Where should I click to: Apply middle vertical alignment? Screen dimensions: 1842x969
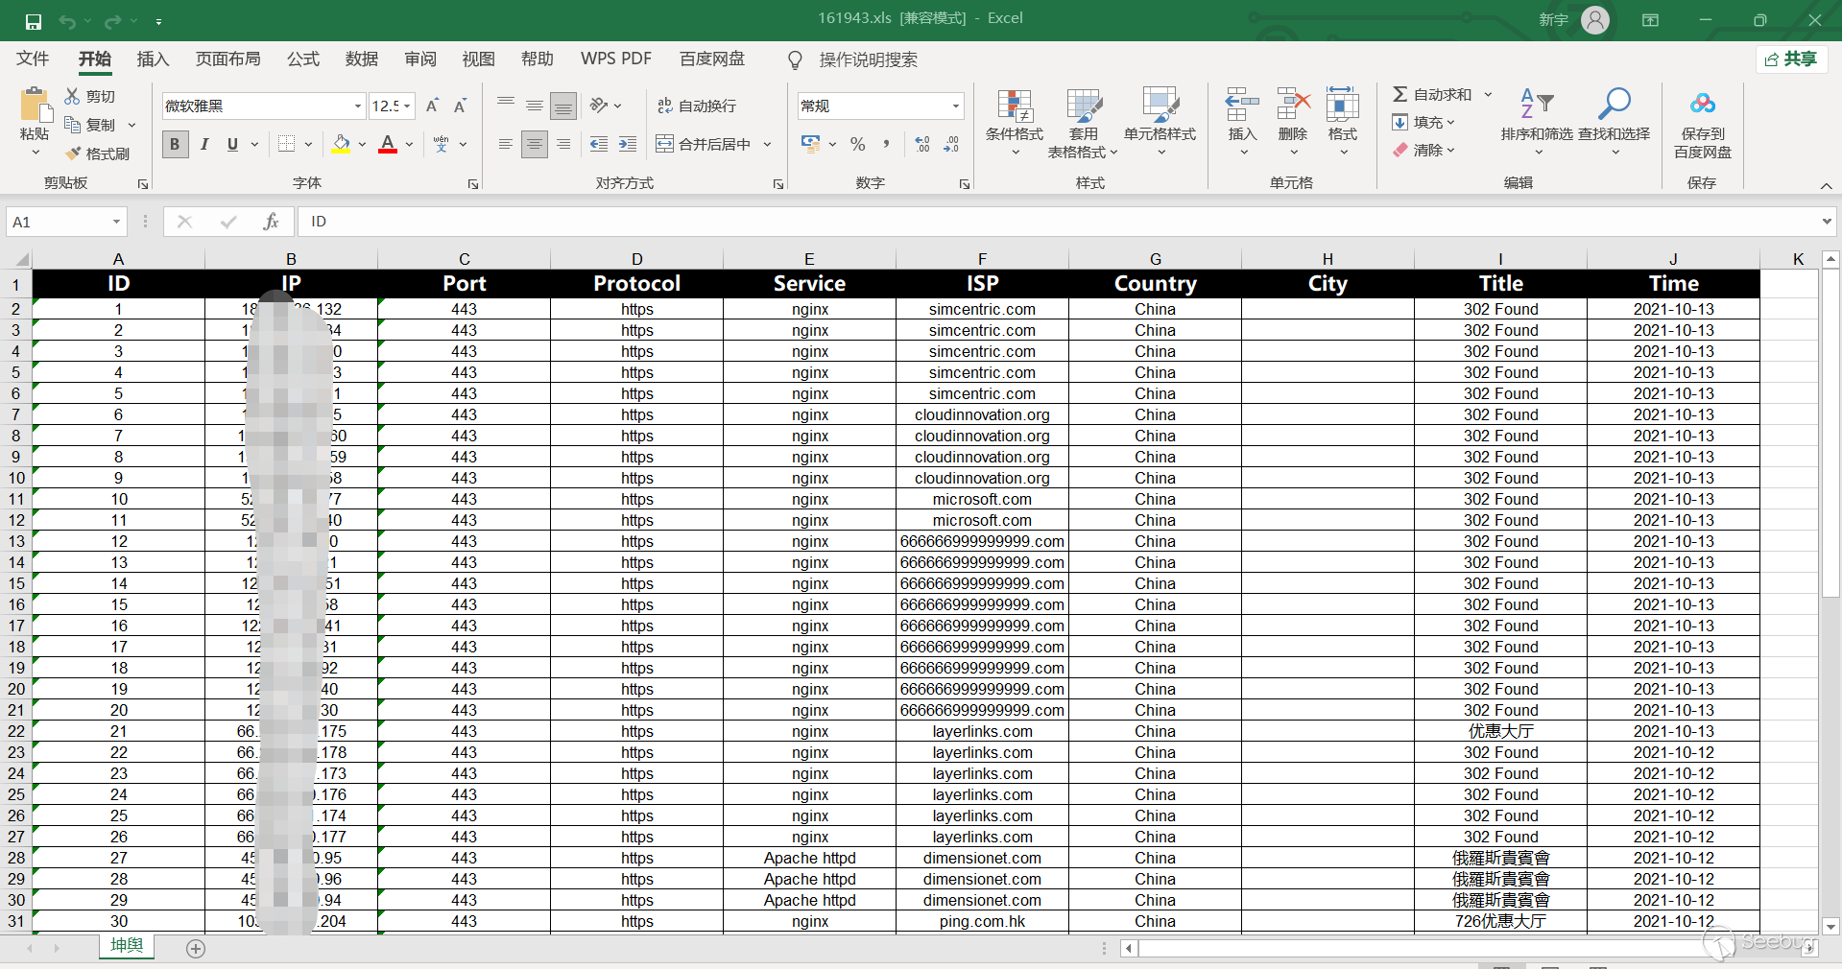pos(535,106)
